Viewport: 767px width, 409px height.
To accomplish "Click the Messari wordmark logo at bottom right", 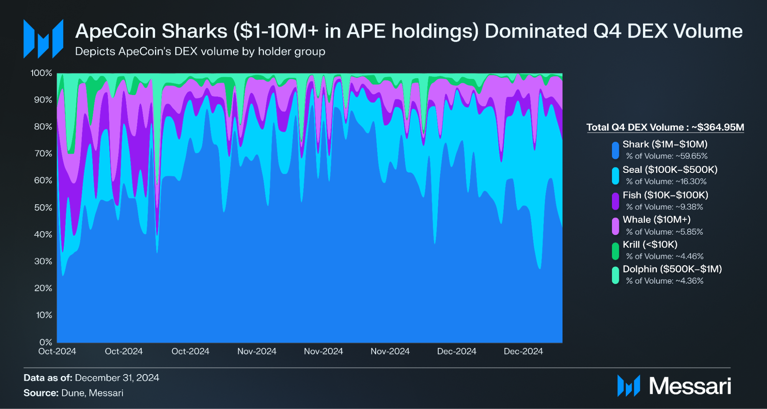I will click(674, 386).
